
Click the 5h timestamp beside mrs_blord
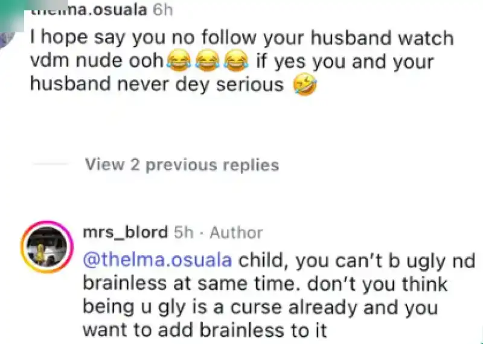point(184,232)
